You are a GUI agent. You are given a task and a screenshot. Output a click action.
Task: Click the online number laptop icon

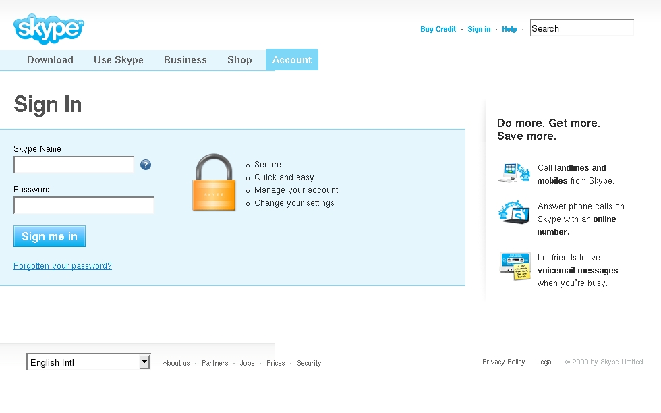click(514, 212)
